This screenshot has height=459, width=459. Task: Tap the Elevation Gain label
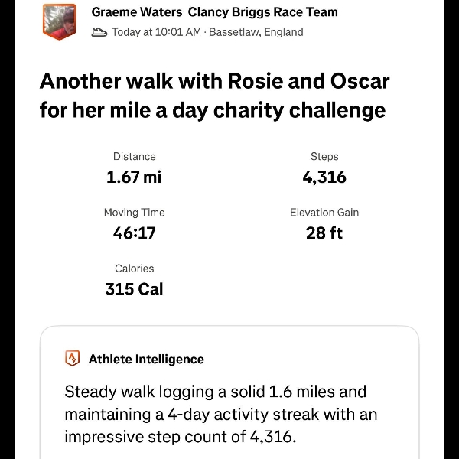[x=324, y=213]
